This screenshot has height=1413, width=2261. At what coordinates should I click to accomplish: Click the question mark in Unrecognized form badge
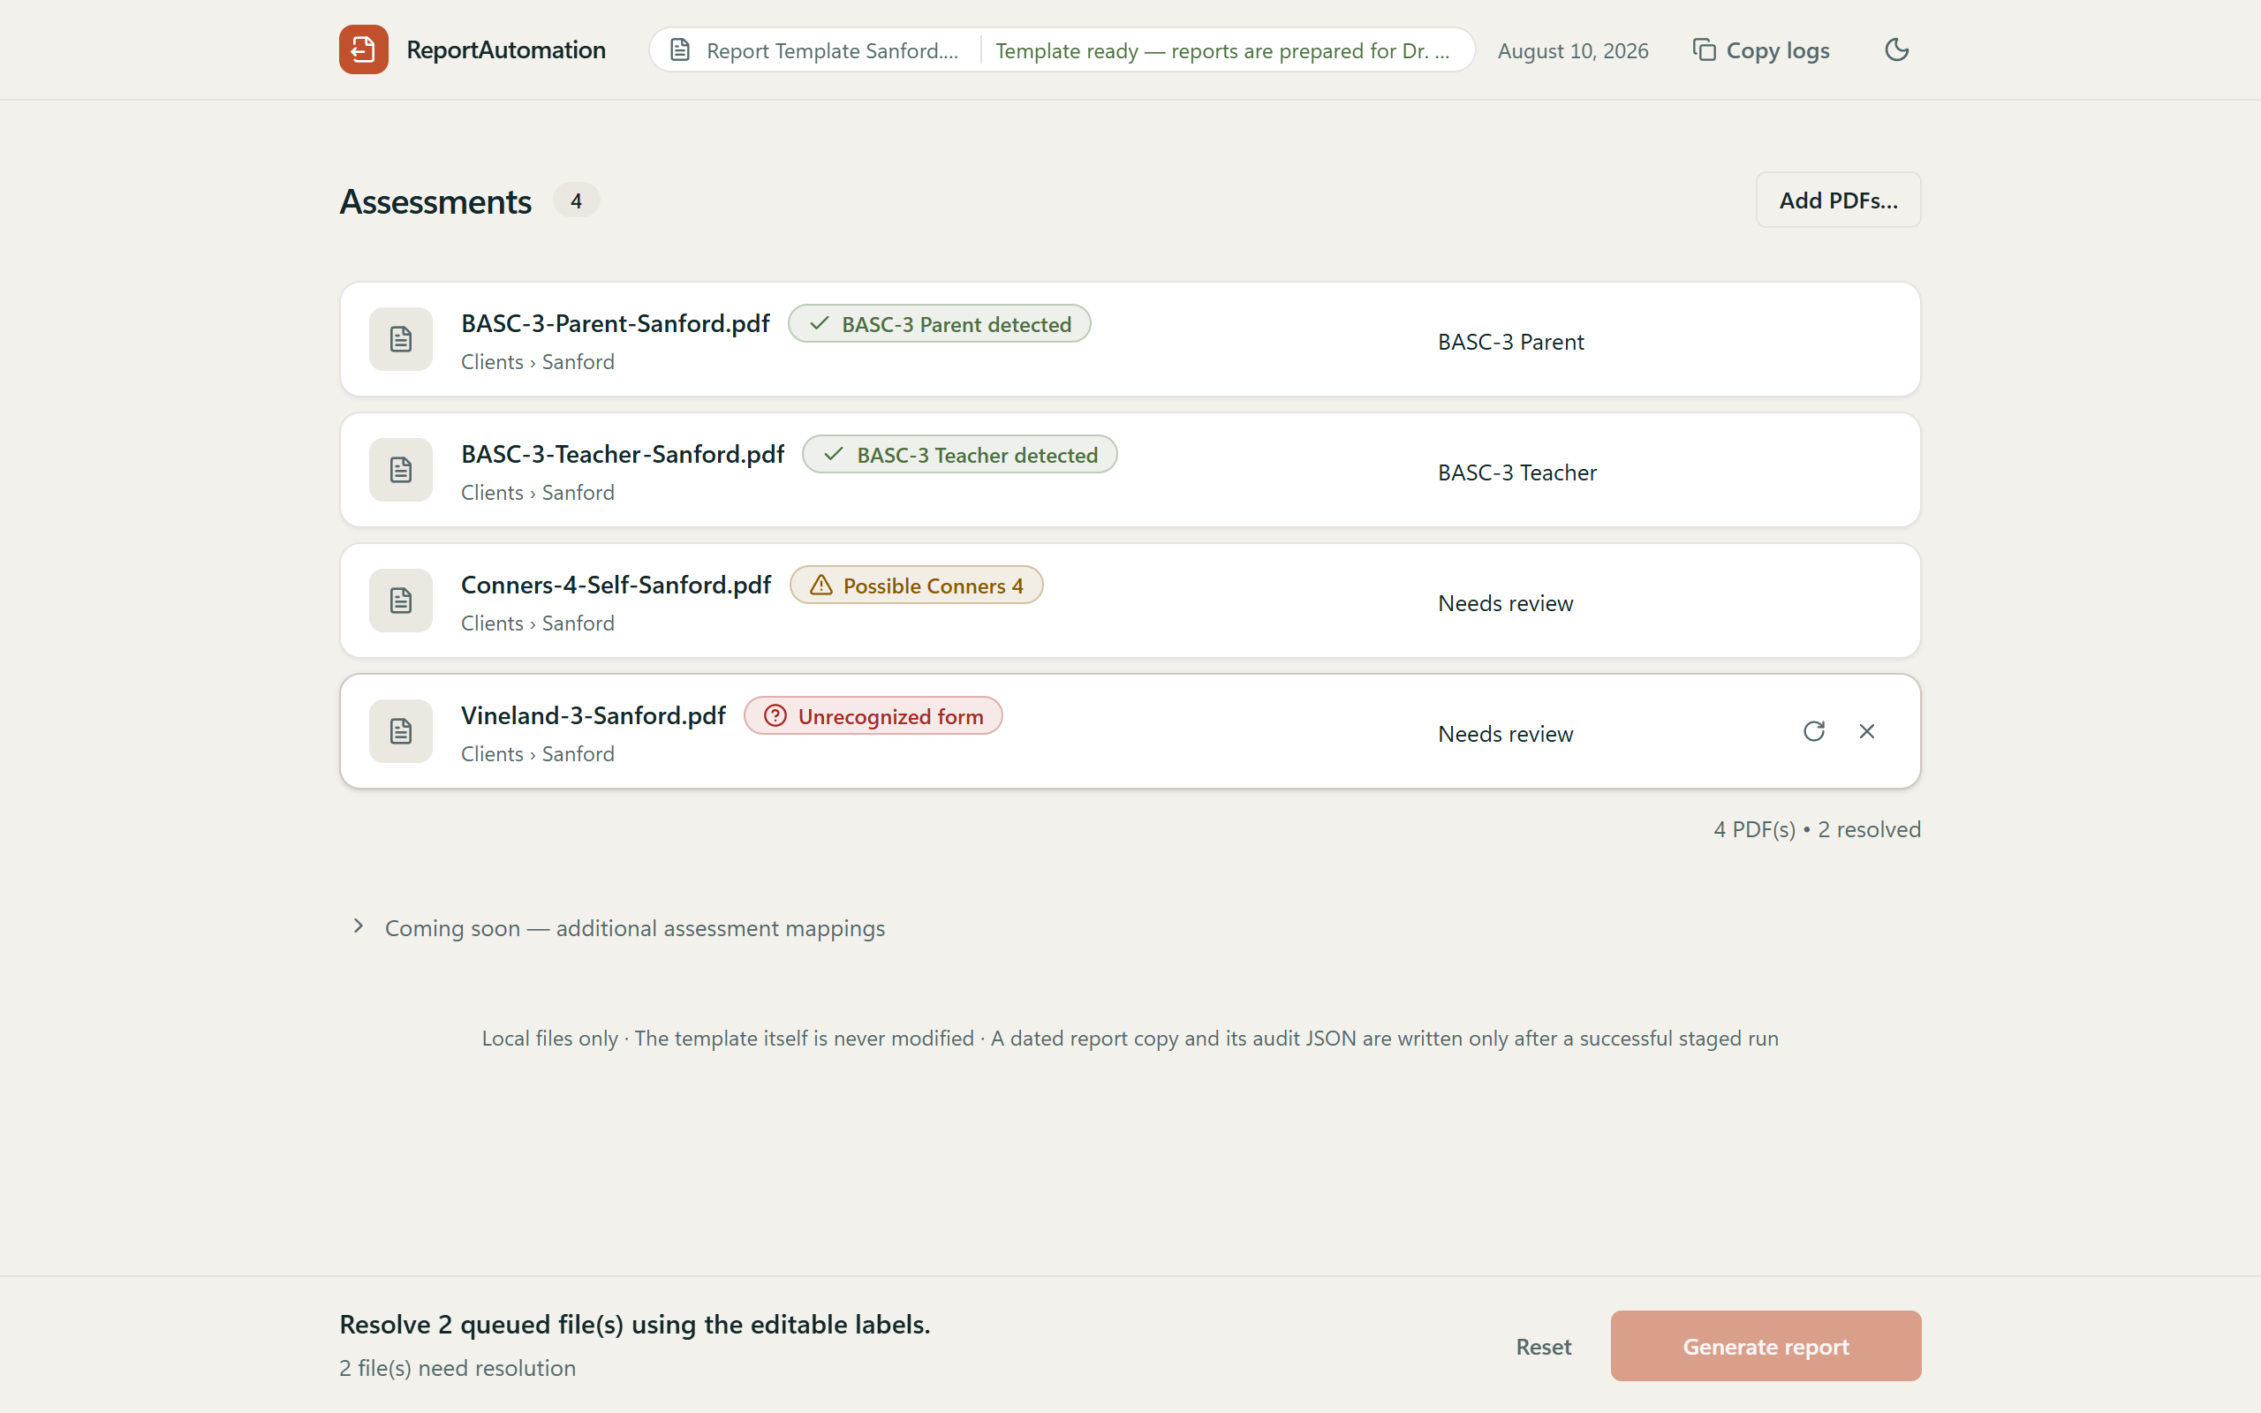pos(775,716)
